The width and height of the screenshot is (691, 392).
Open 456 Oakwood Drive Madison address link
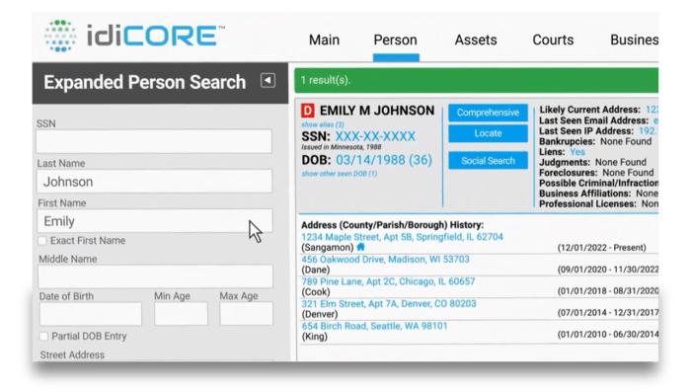pos(385,260)
